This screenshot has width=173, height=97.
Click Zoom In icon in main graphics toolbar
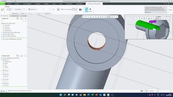point(86,17)
